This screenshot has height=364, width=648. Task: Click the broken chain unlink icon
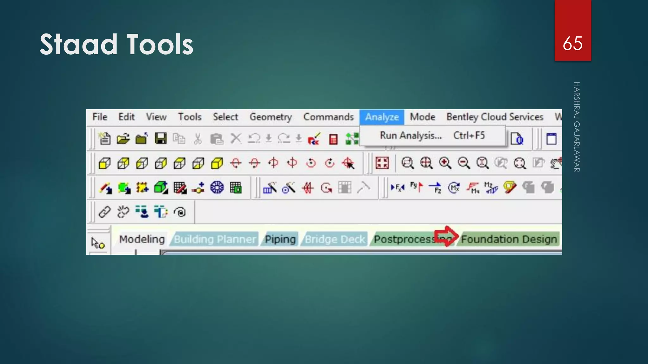coord(123,212)
